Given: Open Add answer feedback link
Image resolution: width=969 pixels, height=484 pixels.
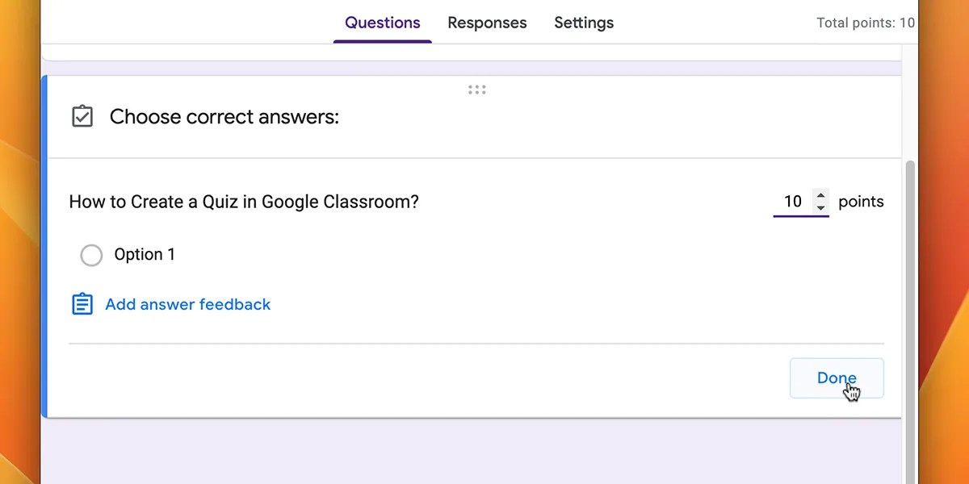Looking at the screenshot, I should (x=187, y=304).
